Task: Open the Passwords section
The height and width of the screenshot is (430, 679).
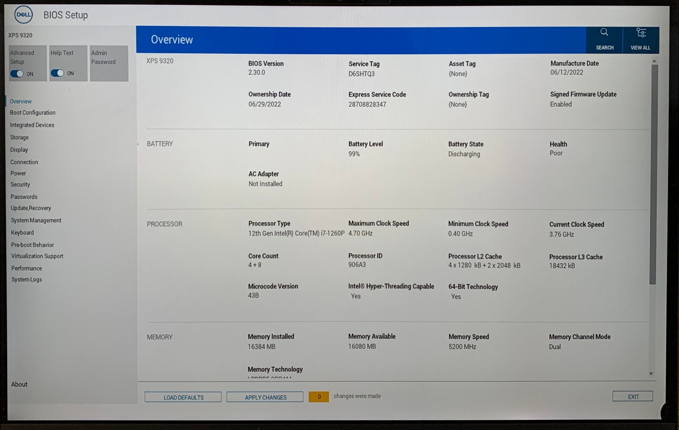Action: tap(24, 197)
